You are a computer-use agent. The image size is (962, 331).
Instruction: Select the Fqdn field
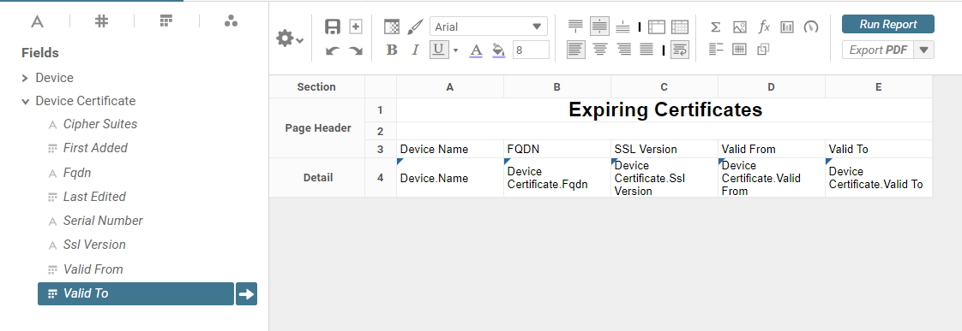click(x=77, y=173)
